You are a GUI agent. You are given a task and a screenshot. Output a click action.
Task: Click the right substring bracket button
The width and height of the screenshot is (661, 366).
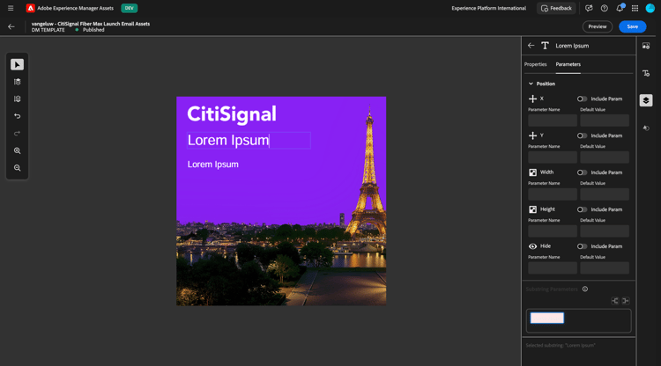(626, 301)
